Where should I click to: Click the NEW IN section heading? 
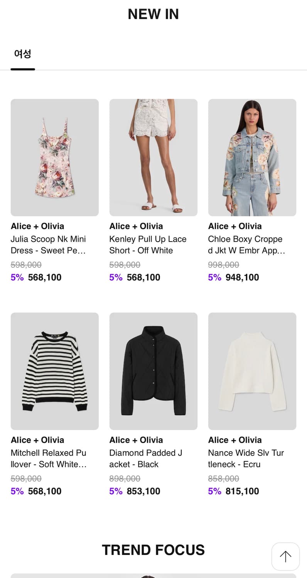(153, 14)
